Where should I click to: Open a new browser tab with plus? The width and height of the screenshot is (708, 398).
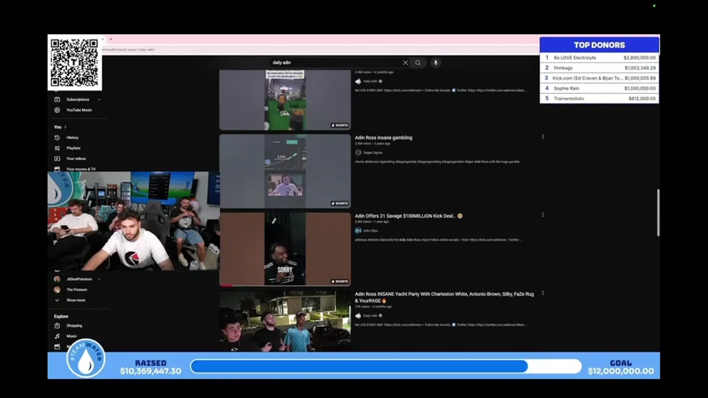(111, 39)
